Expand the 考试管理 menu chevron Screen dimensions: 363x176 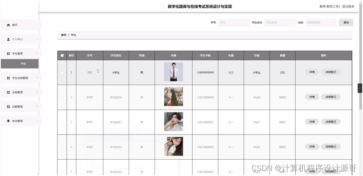tap(37, 121)
